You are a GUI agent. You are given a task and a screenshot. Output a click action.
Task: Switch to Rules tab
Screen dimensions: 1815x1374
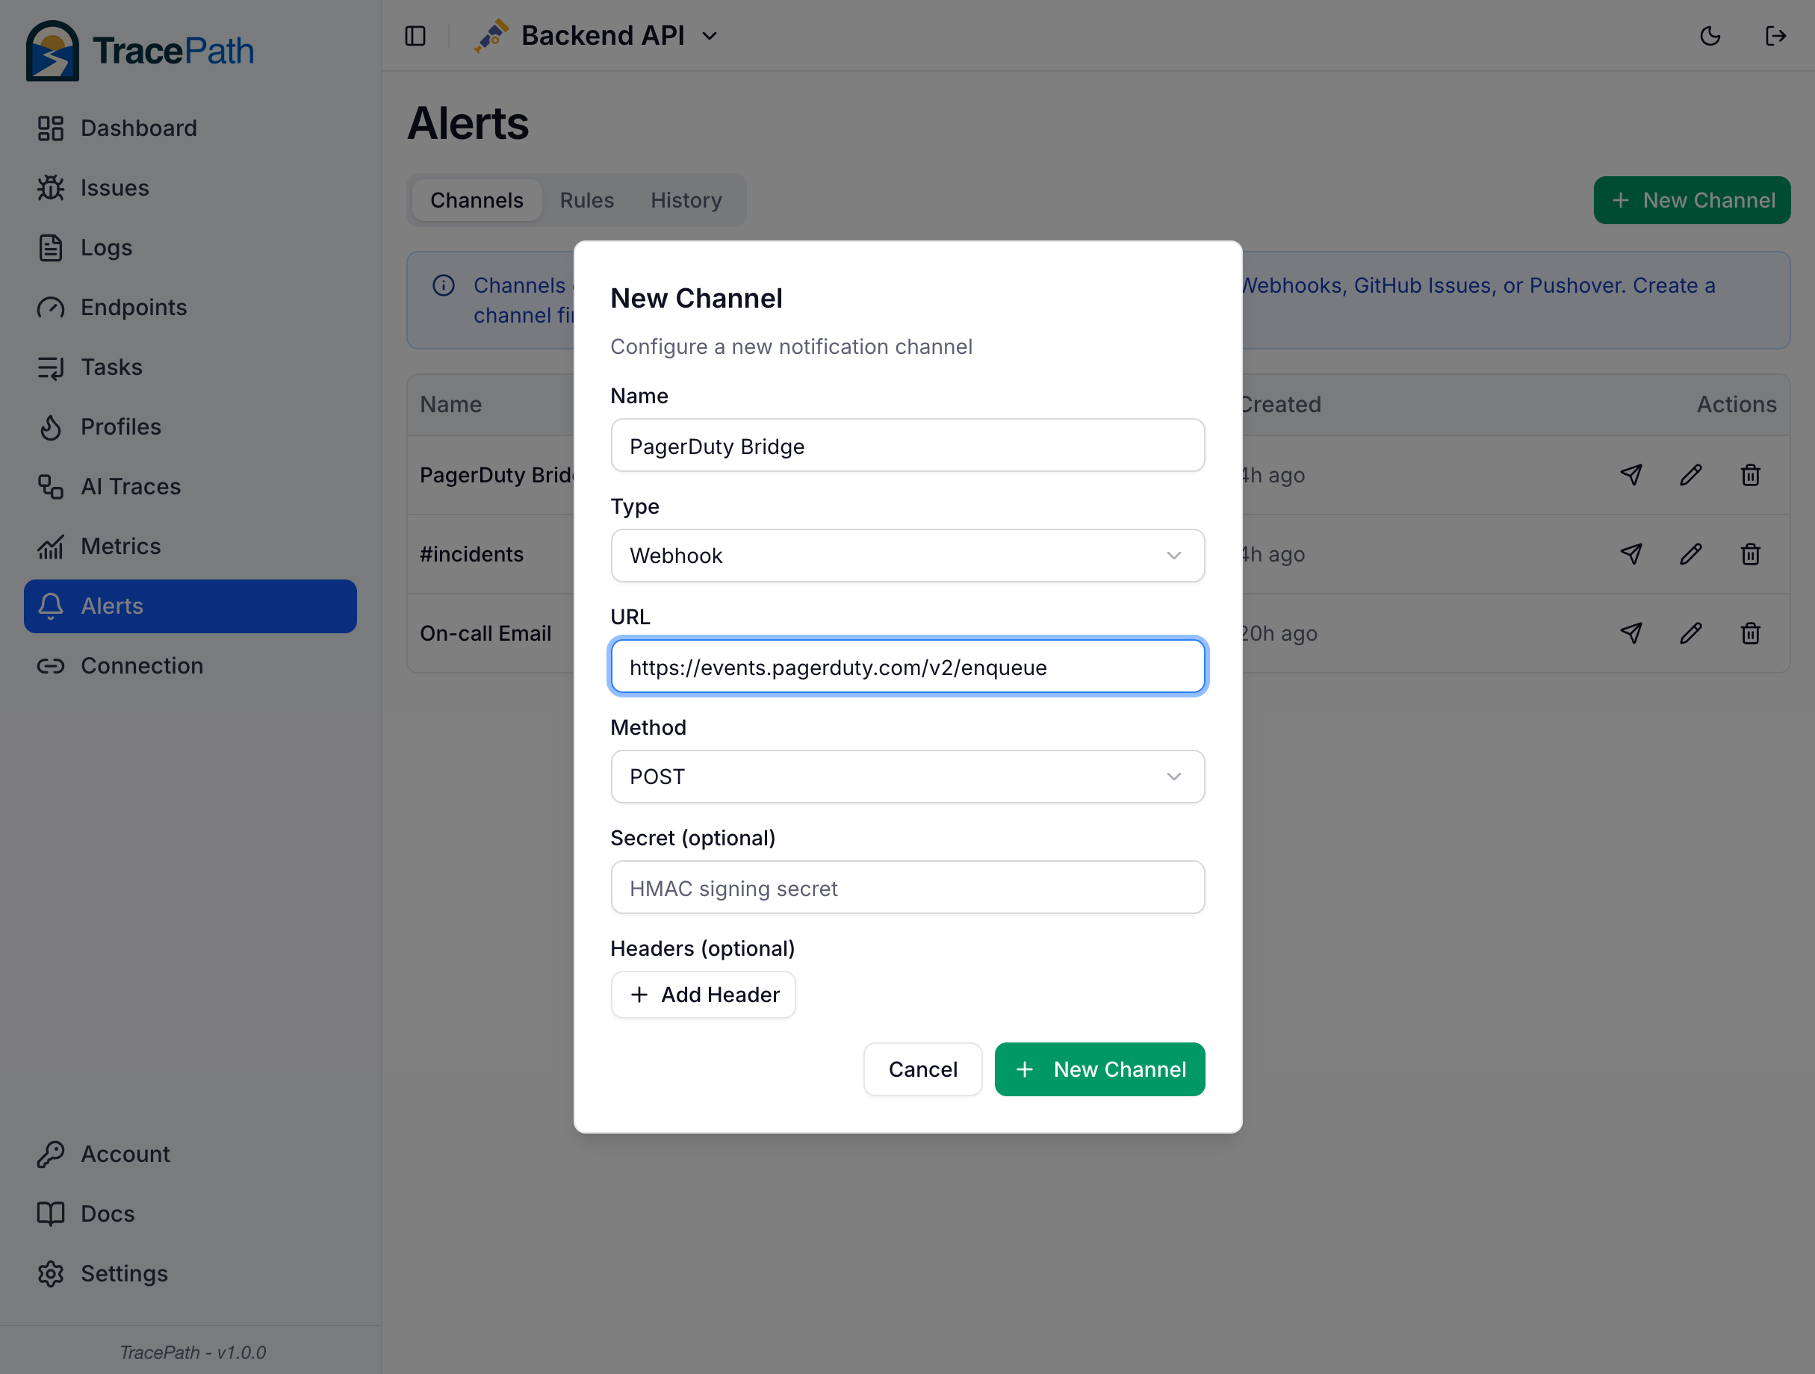(586, 200)
